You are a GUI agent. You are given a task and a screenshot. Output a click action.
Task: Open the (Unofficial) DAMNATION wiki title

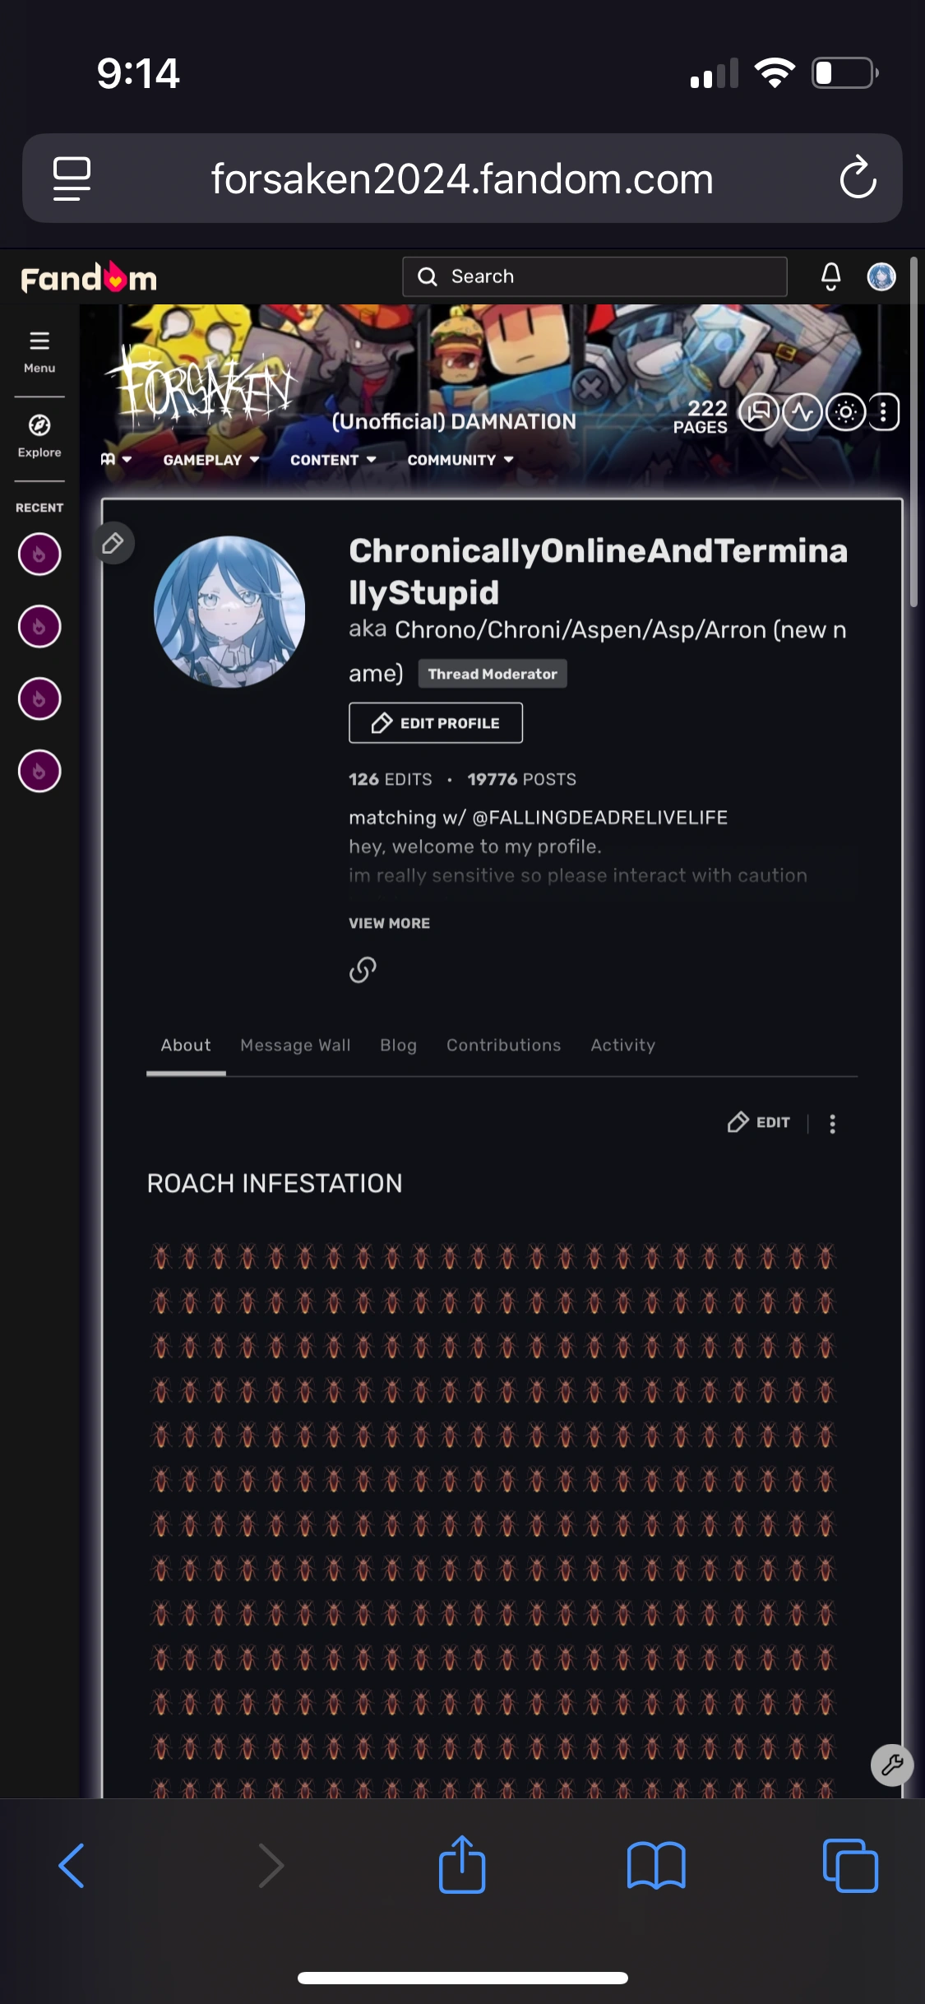[x=454, y=421]
